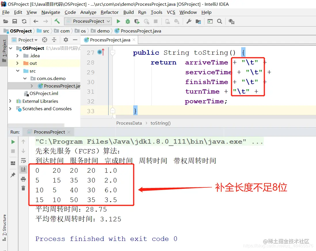Open settings via the wrench icon
316x251 pixels.
point(189,21)
